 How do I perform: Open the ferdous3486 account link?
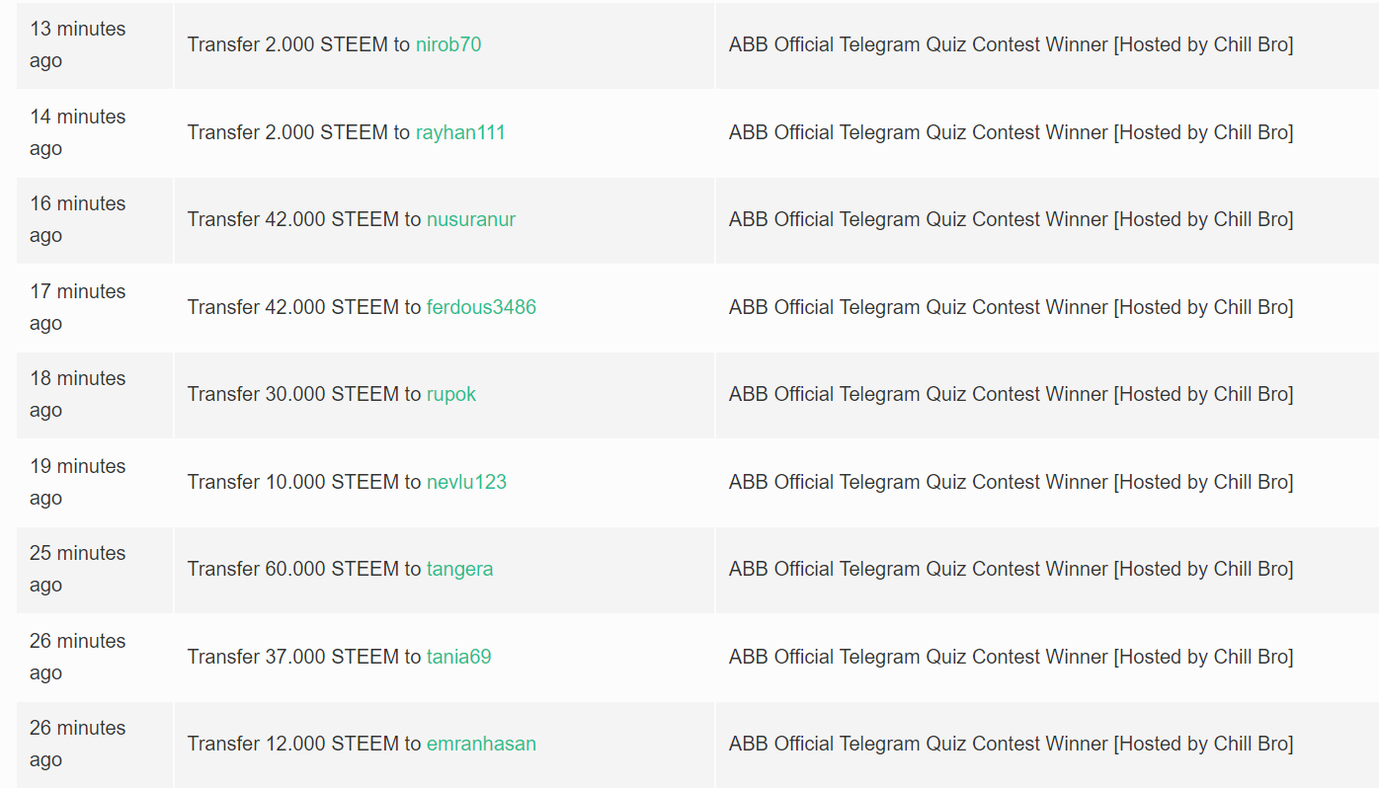pyautogui.click(x=481, y=307)
